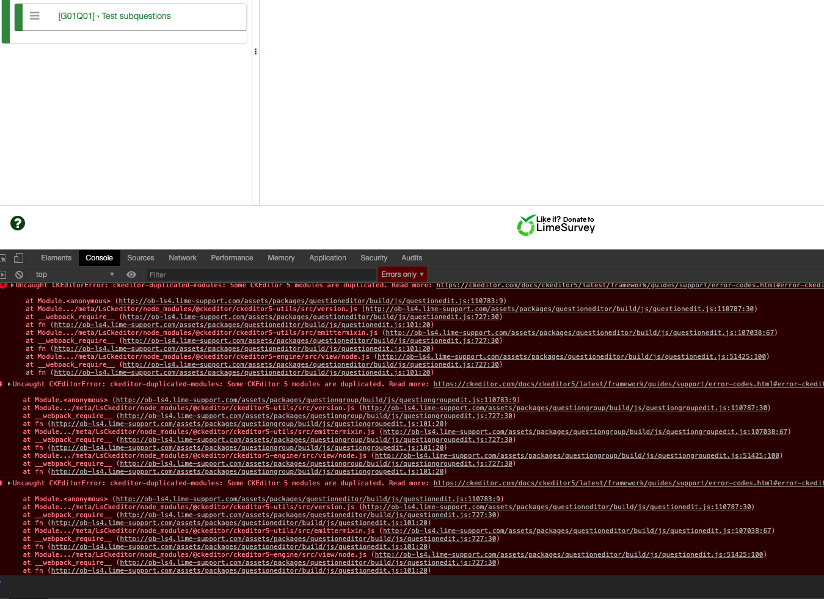The image size is (824, 599).
Task: Toggle the DevTools device toolbar icon
Action: pos(19,258)
